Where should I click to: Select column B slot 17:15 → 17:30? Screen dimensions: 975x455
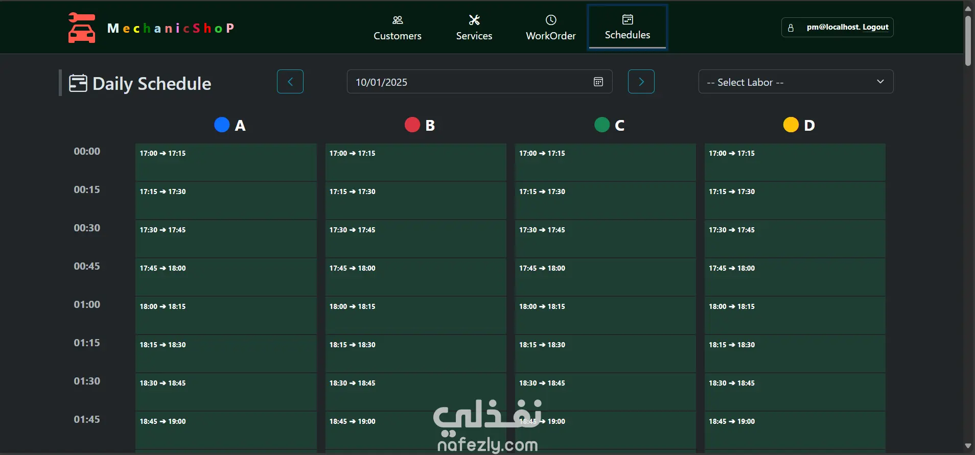pyautogui.click(x=416, y=200)
